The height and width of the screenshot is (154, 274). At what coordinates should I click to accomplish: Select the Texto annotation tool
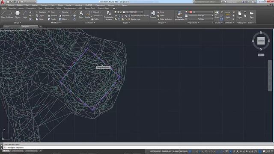click(81, 15)
